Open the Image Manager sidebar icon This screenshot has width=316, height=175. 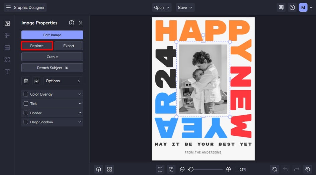7,23
